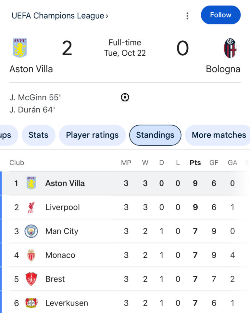Switch to the Stats tab
250x313 pixels.
click(38, 135)
